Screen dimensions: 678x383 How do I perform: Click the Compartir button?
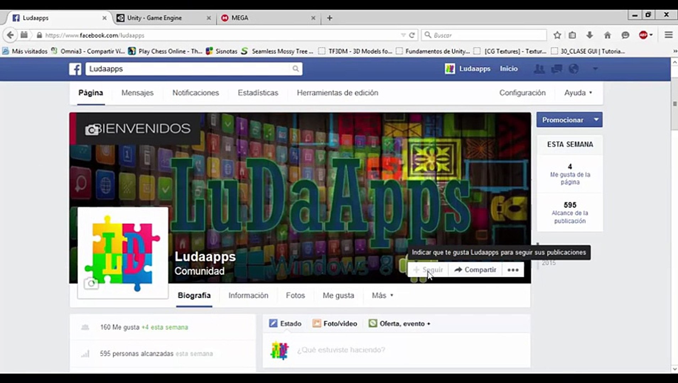pos(475,270)
